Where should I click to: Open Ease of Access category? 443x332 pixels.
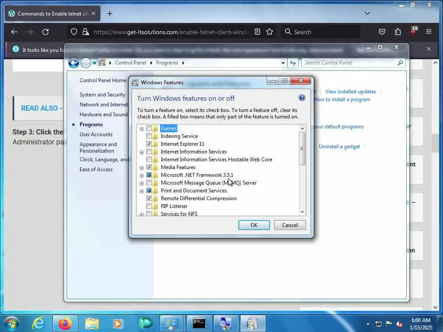click(96, 169)
